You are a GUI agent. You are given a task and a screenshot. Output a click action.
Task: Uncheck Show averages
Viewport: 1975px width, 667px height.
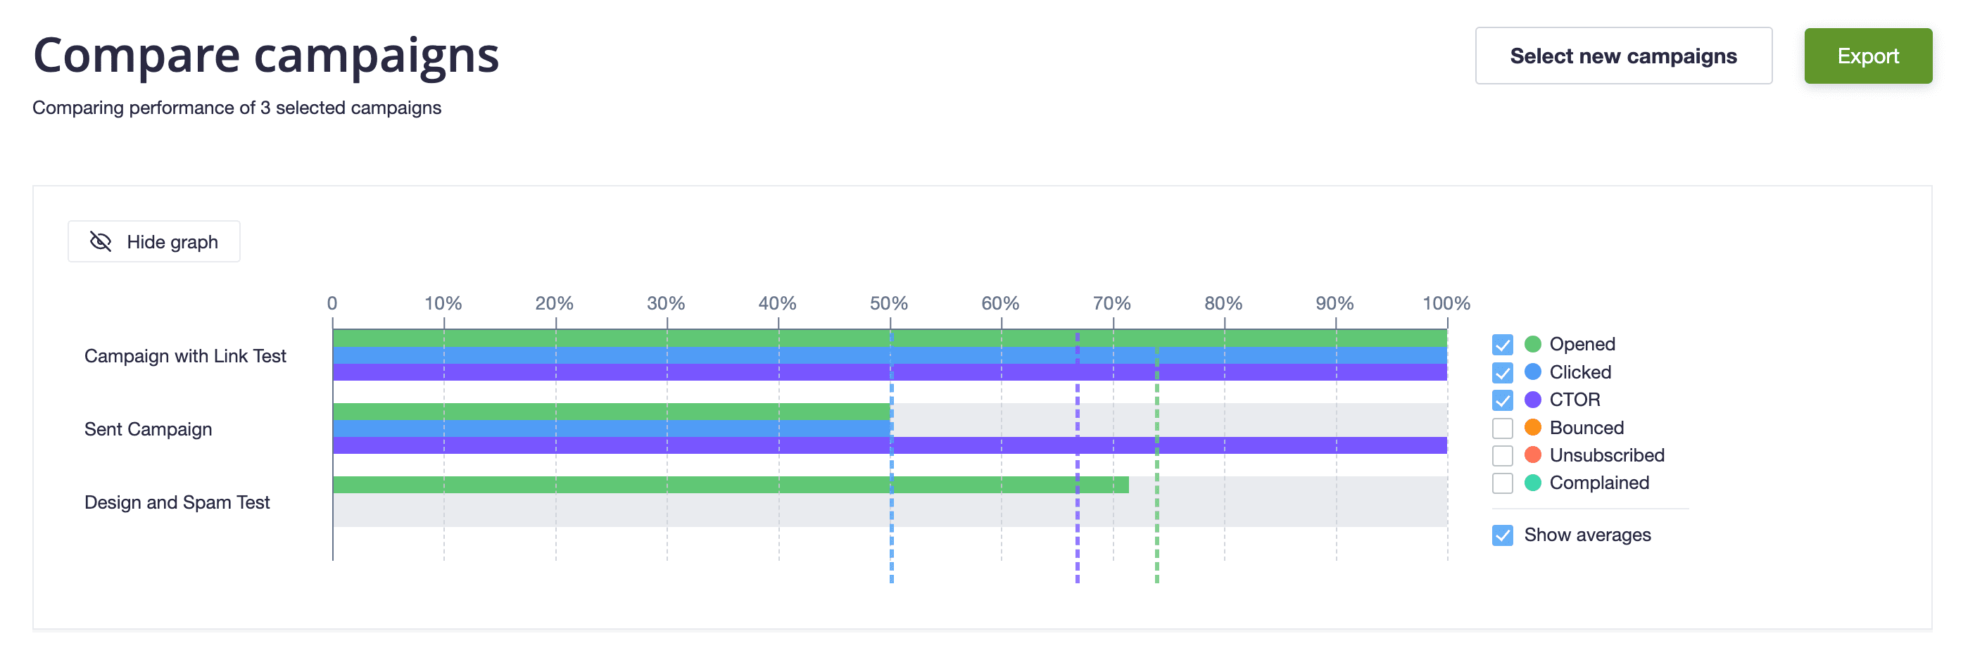click(x=1502, y=534)
